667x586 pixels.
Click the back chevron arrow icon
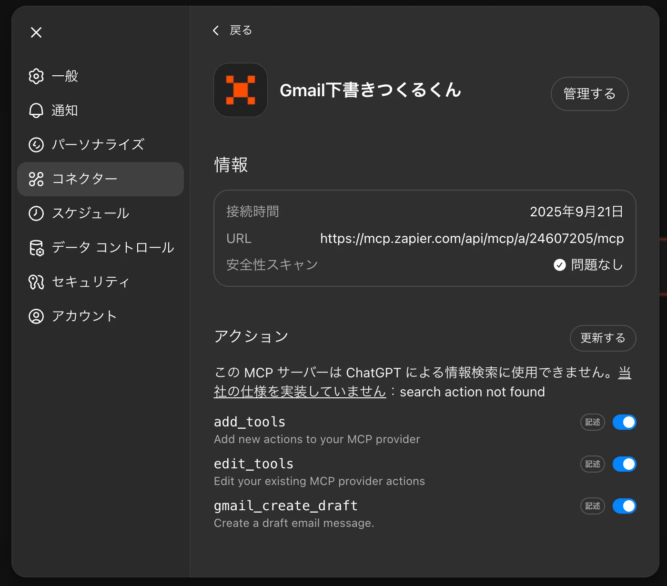click(216, 30)
